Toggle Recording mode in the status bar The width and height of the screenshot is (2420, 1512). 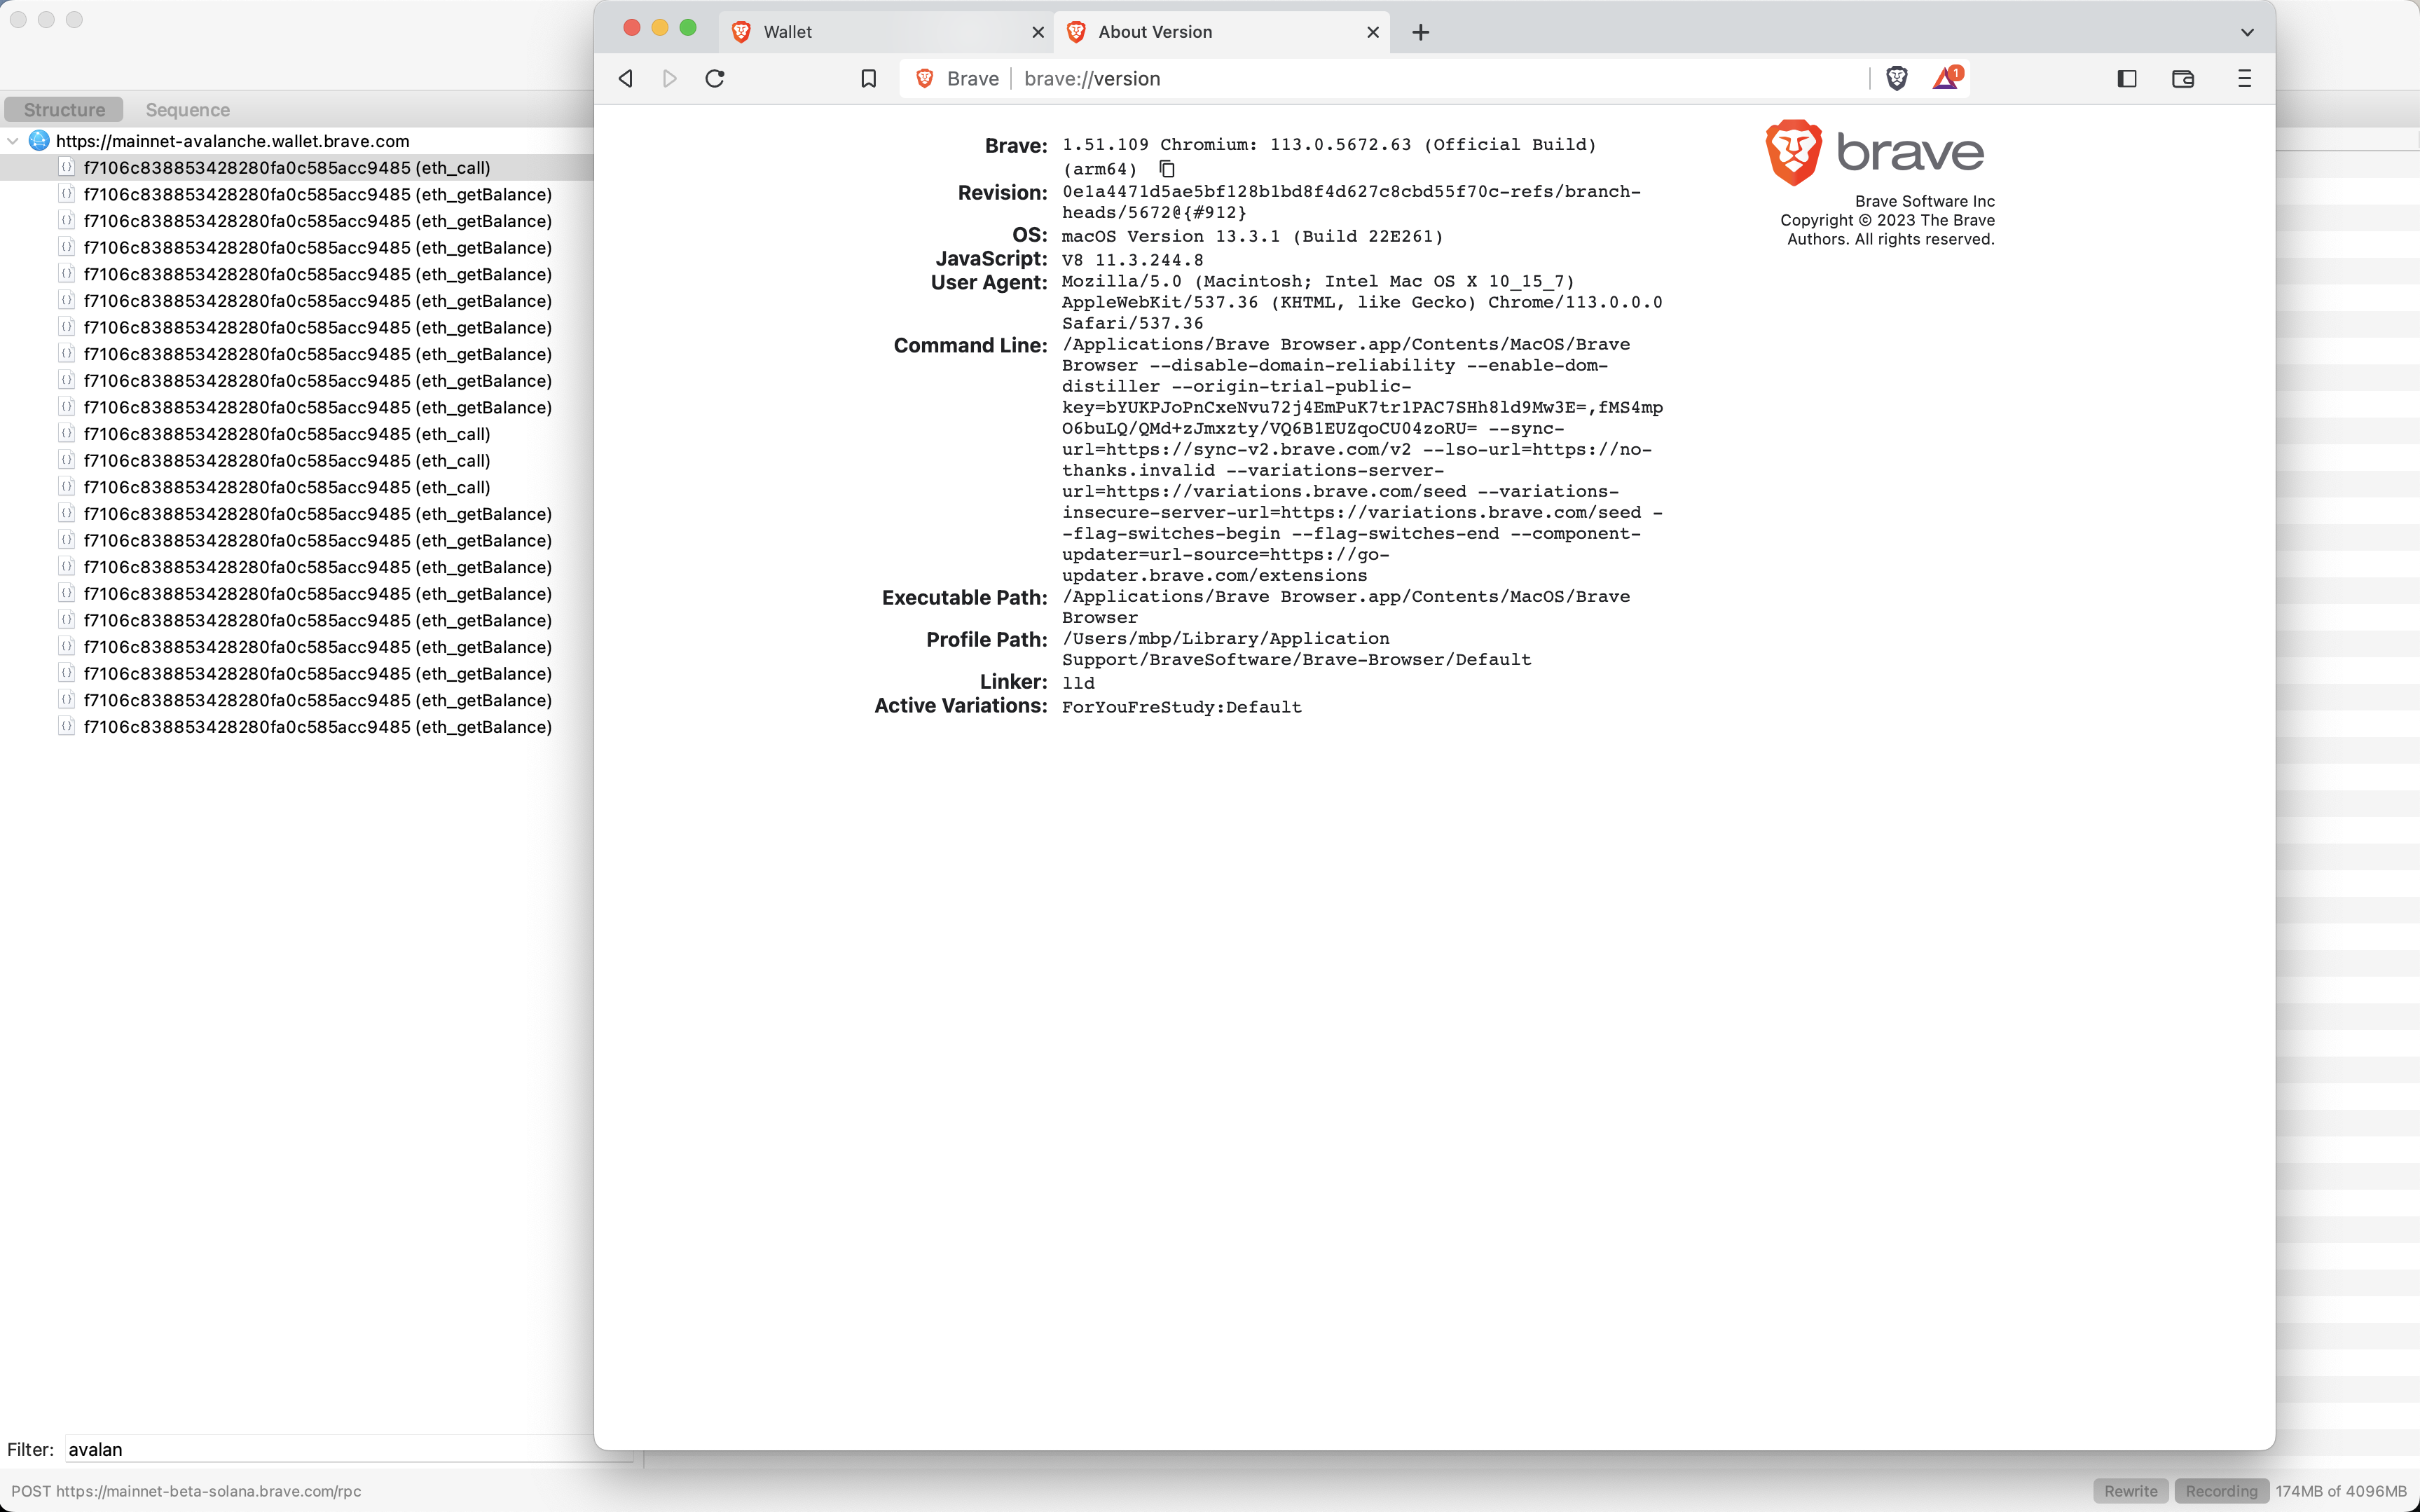coord(2219,1490)
